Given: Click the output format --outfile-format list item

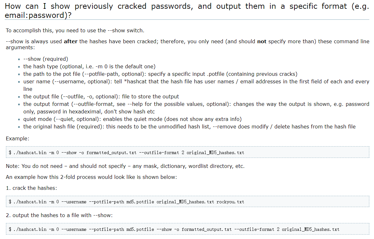Looking at the screenshot, I should pyautogui.click(x=196, y=104).
